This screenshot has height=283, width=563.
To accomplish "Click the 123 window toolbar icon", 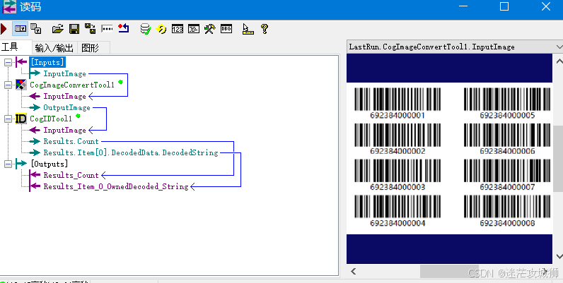I will tap(178, 29).
